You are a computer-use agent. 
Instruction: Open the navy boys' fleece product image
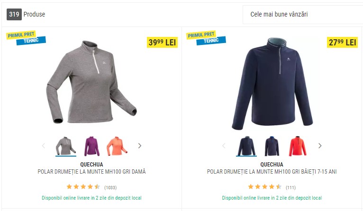[272, 83]
